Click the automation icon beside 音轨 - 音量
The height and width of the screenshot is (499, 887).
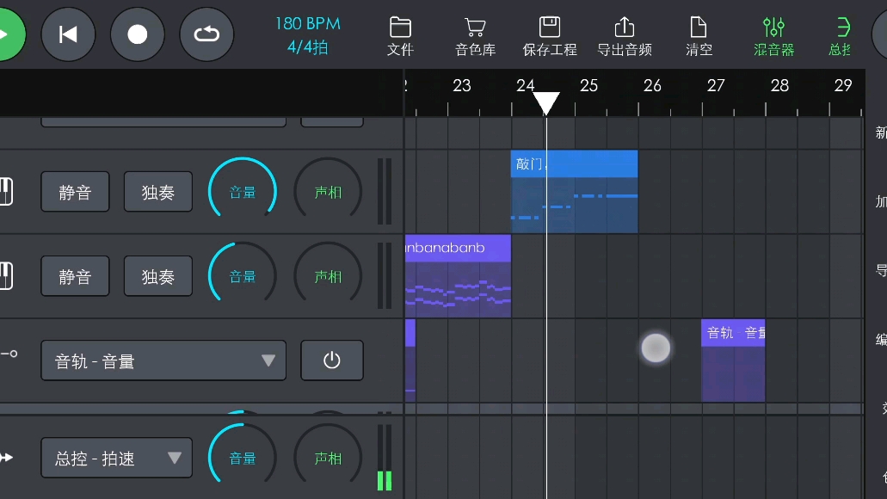[x=9, y=354]
